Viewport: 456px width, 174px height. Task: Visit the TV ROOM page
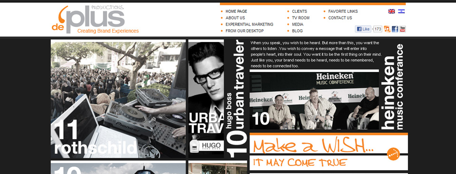301,18
